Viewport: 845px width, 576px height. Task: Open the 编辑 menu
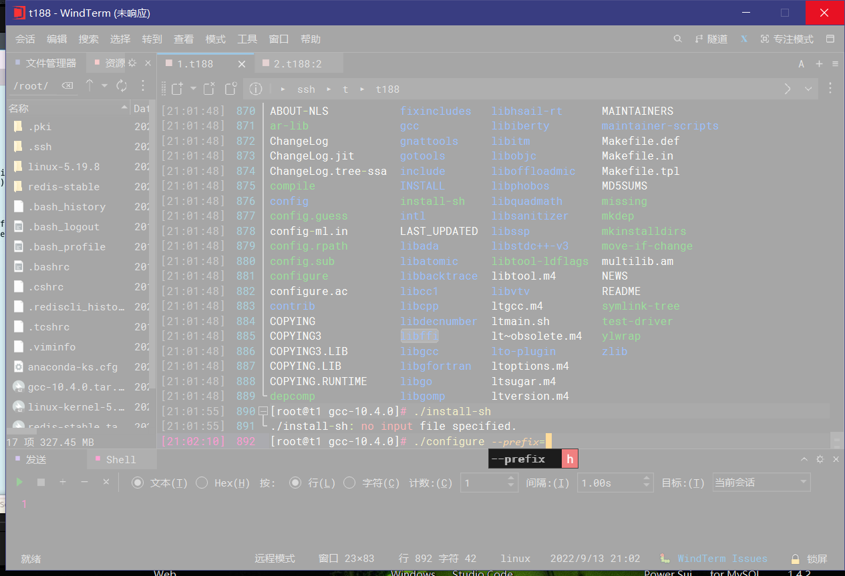tap(57, 39)
